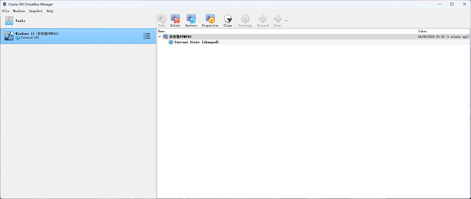This screenshot has height=199, width=471.
Task: Open the File menu
Action: pyautogui.click(x=6, y=11)
